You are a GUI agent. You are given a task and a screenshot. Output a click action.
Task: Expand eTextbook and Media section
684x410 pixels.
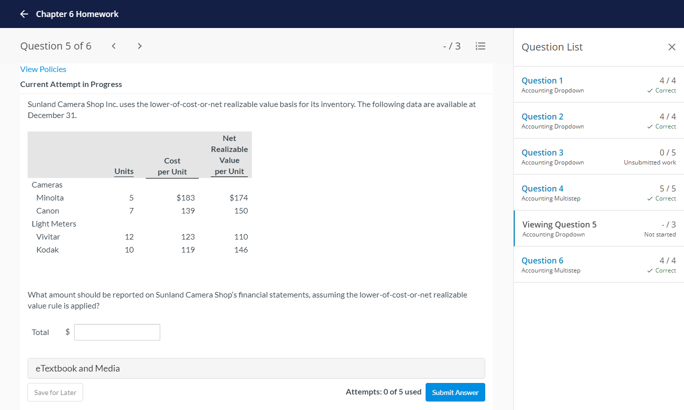(x=256, y=368)
